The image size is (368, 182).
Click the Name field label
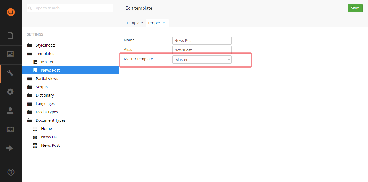[x=129, y=40]
